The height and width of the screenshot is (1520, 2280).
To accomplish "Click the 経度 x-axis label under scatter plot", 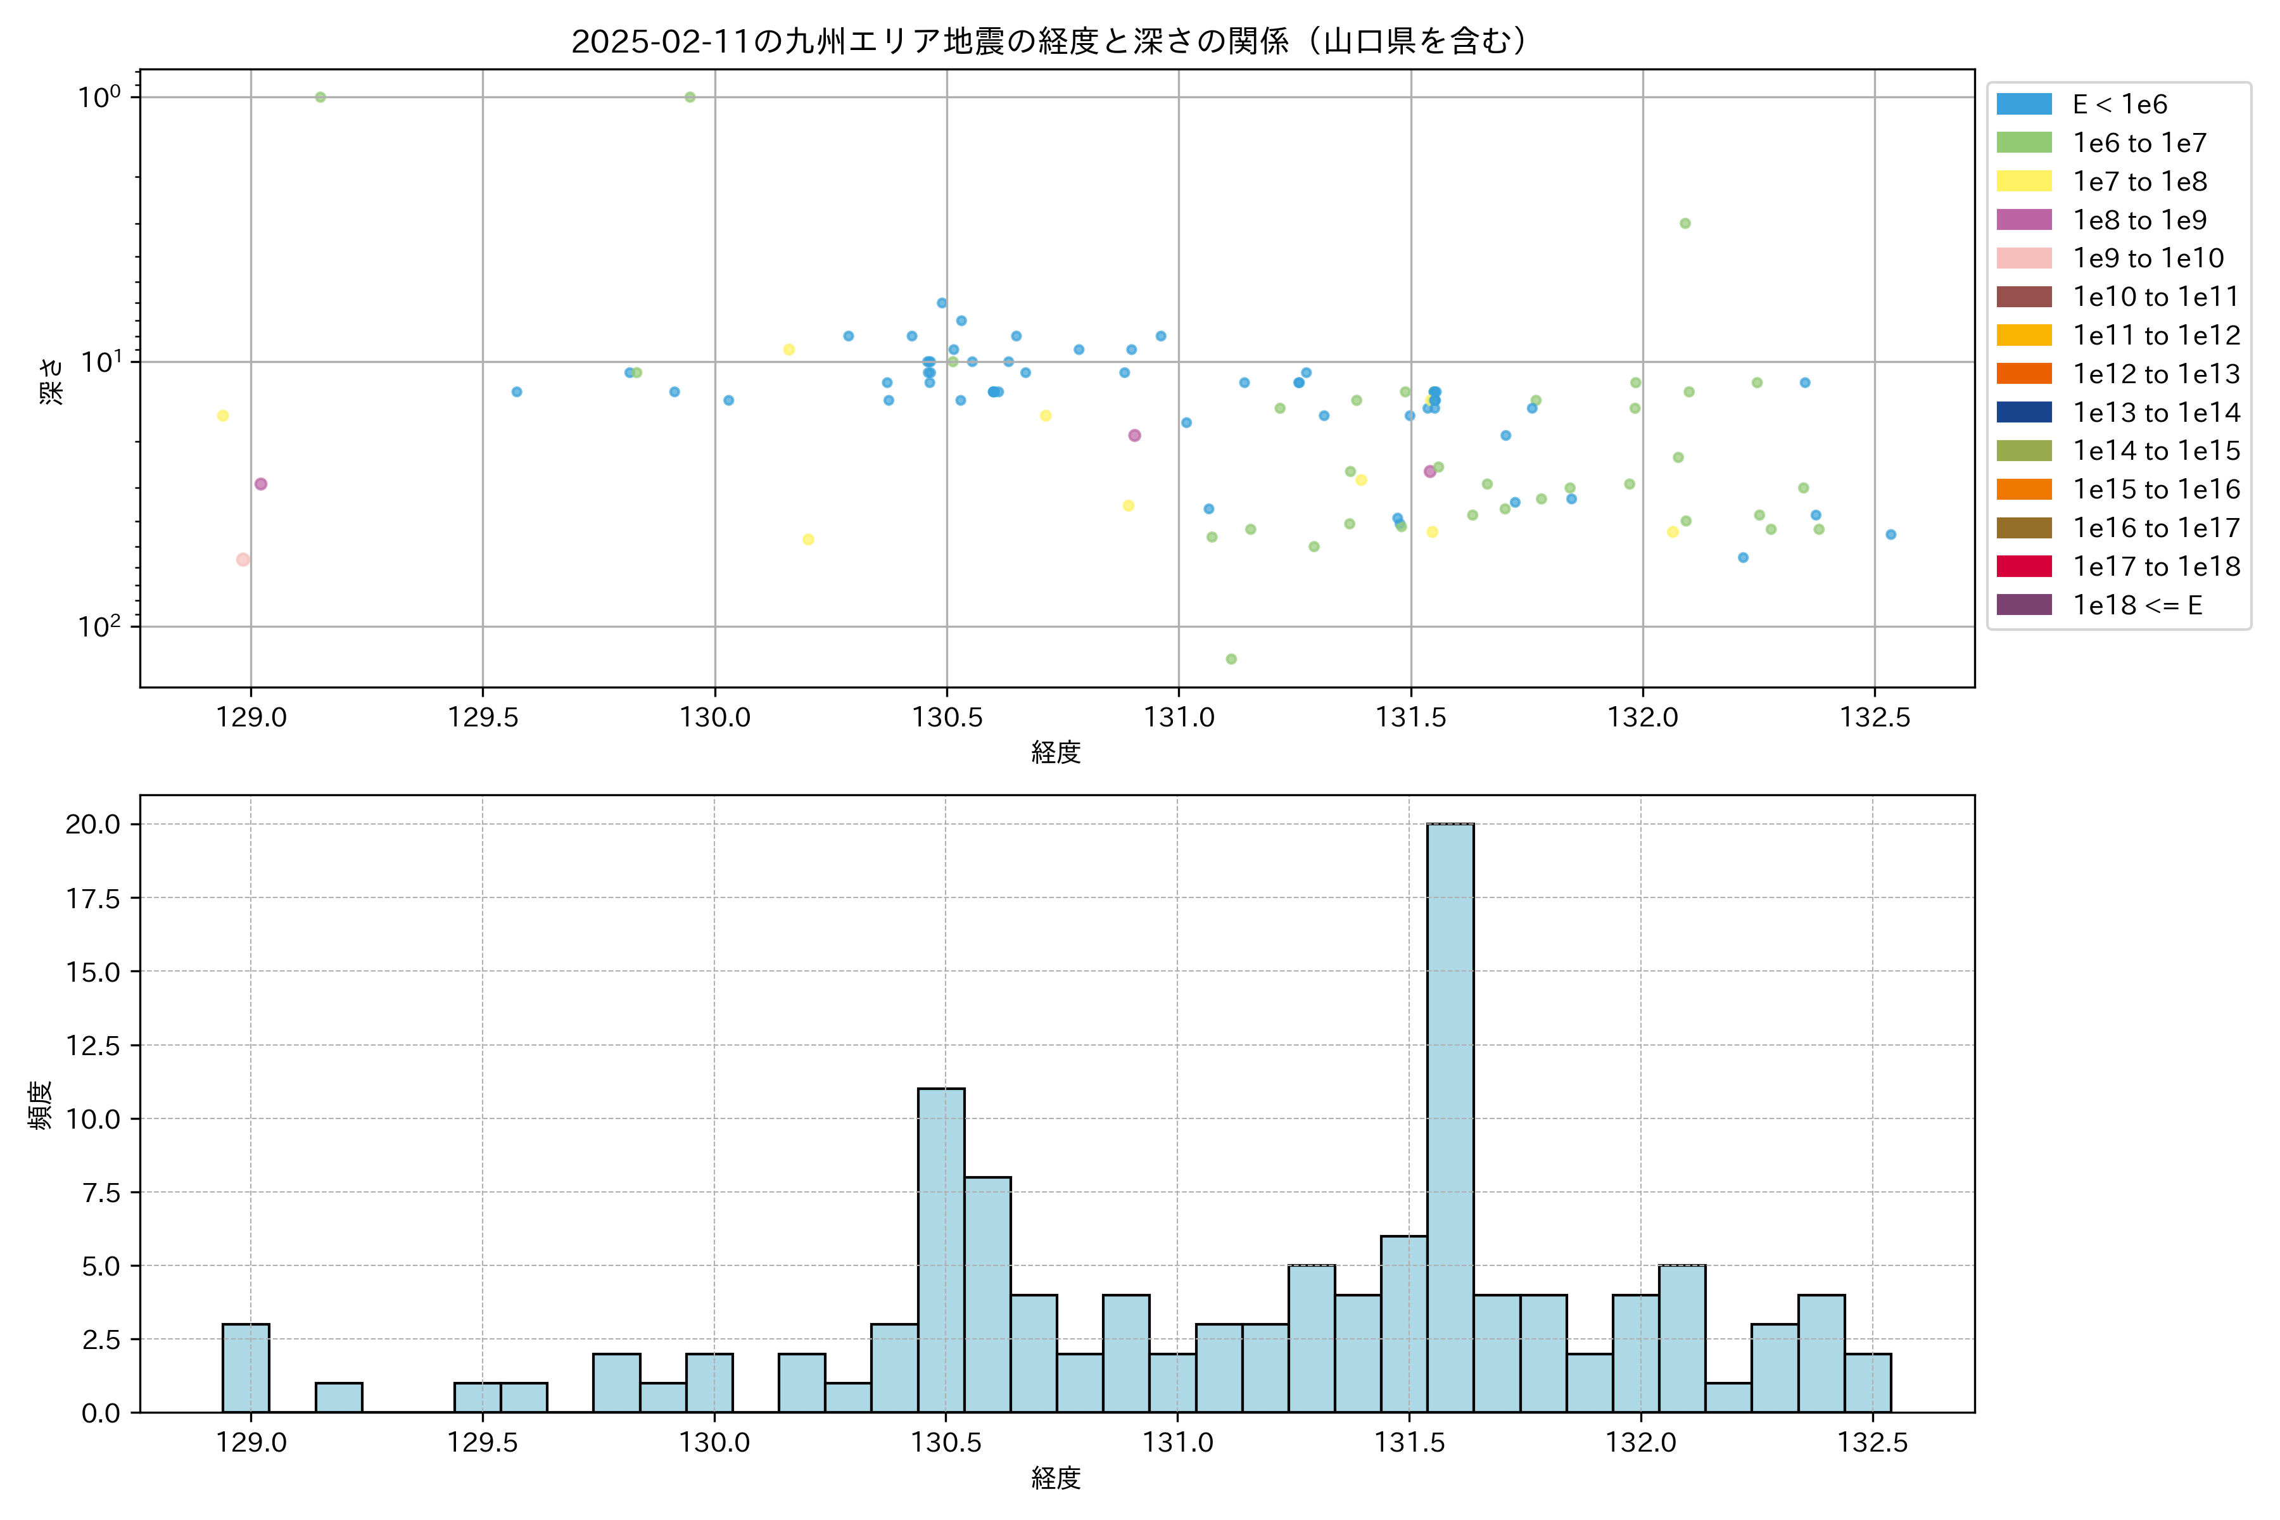I will (x=1056, y=751).
